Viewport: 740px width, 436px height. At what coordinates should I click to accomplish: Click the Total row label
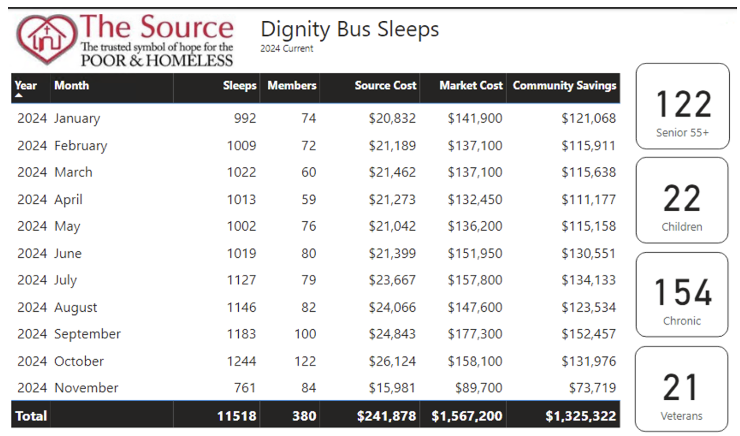31,416
